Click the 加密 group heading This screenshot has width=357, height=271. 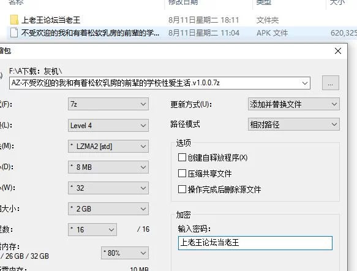click(183, 215)
